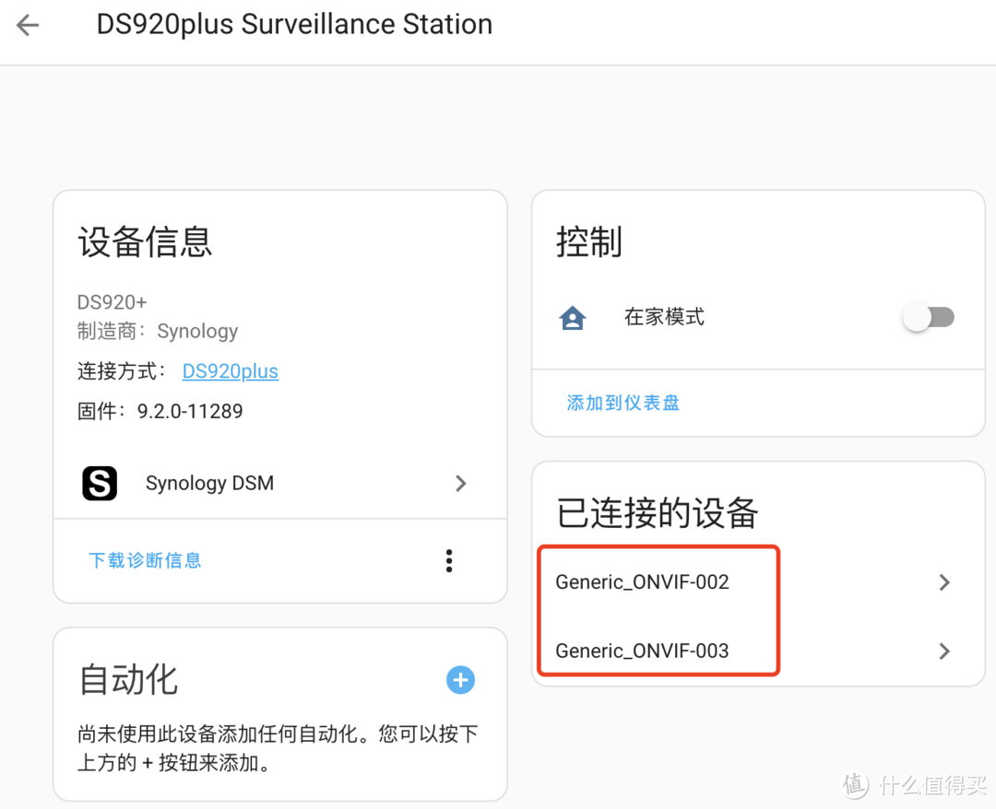Viewport: 996px width, 809px height.
Task: Click the 设备信息 card header
Action: (145, 242)
